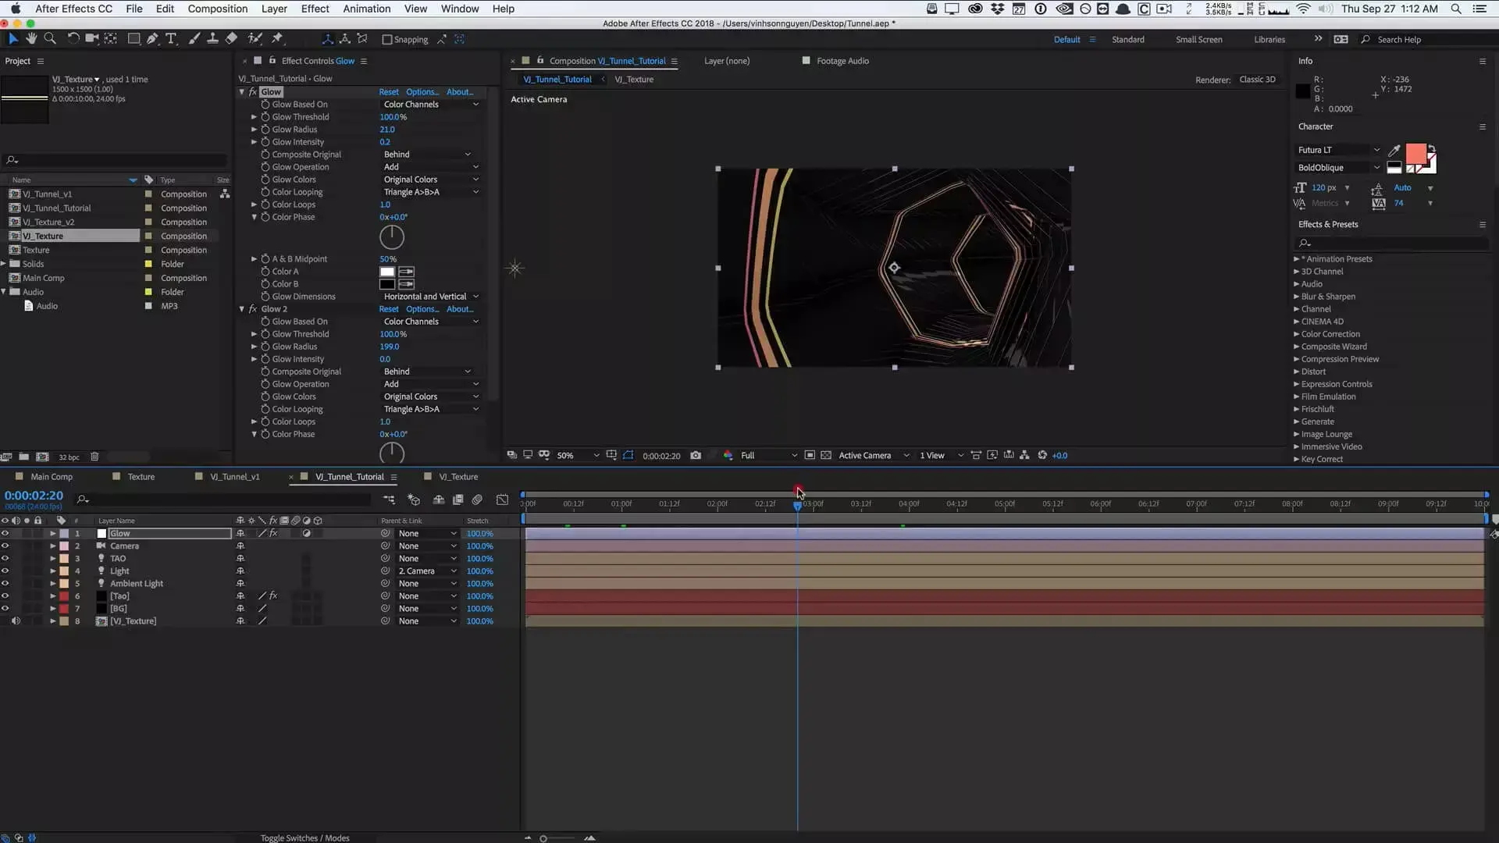Viewport: 1499px width, 843px height.
Task: Select the Unified Camera tool
Action: point(91,38)
